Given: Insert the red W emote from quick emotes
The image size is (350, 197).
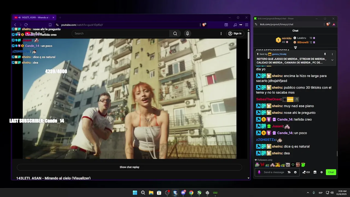Looking at the screenshot, I should point(262,165).
